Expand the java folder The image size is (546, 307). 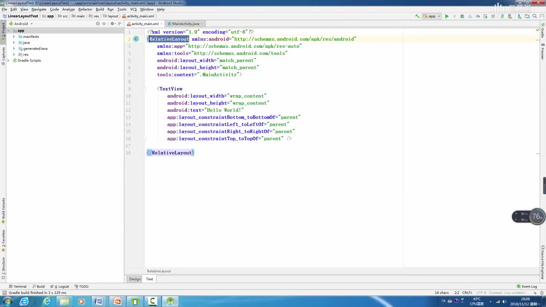pos(14,43)
